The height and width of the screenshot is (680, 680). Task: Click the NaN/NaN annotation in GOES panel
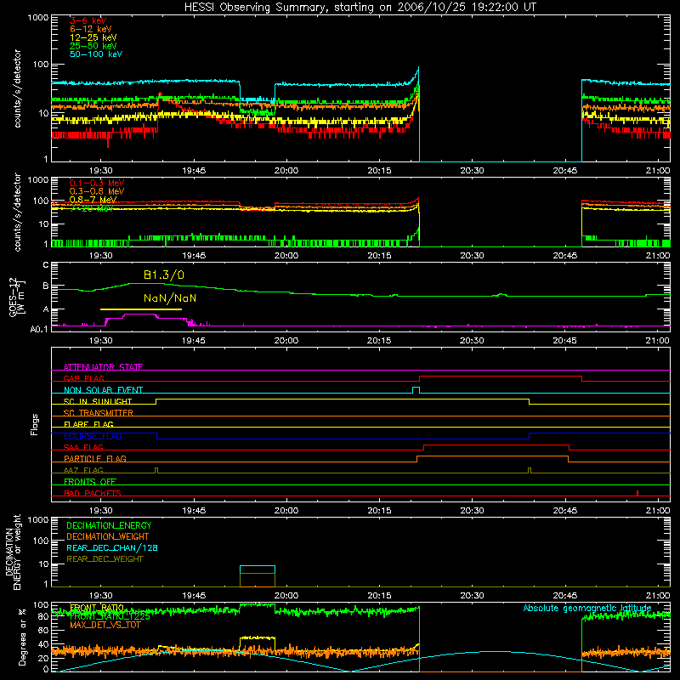pos(170,298)
